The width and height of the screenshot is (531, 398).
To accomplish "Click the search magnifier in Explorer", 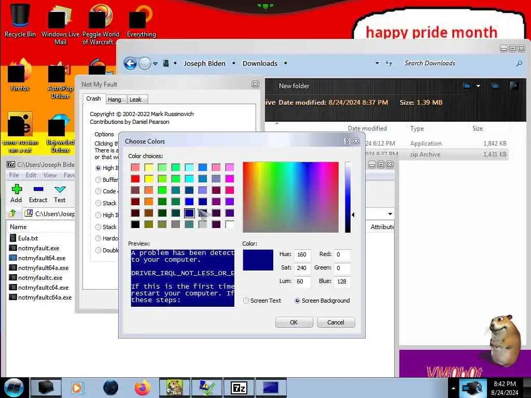I will [x=519, y=63].
